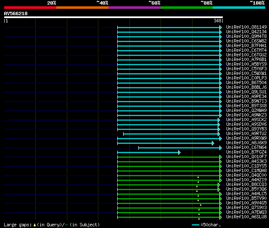This screenshot has height=228, width=269.
Task: Click UniRef100_Q2HWA9 label
Action: (246, 111)
